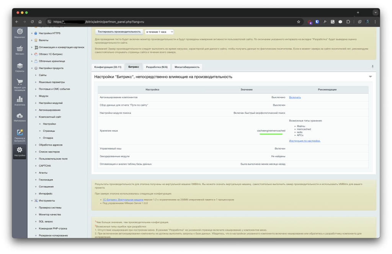Open Маркет для продавцов section
Screen dimensions: 392x254
[20, 85]
